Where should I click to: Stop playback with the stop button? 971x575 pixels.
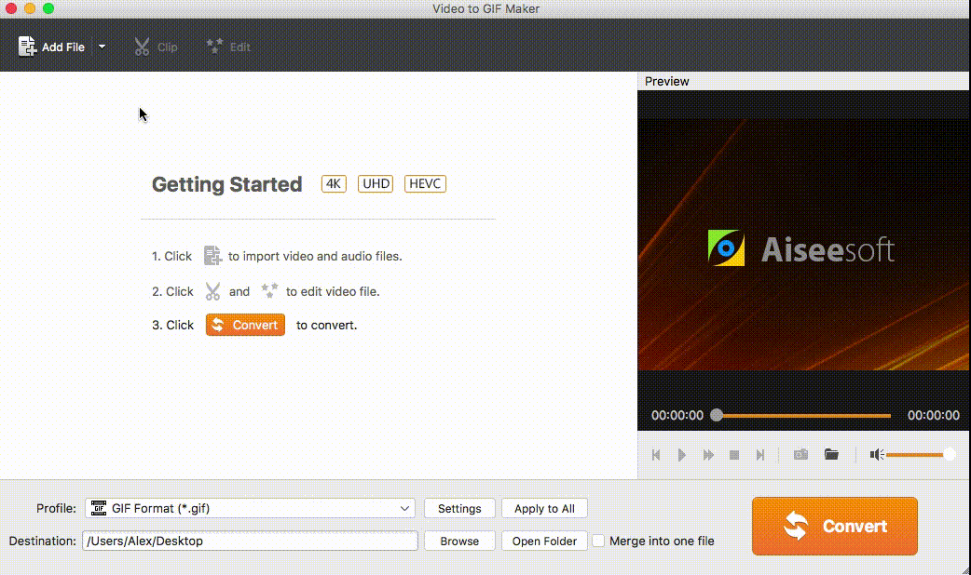(734, 455)
